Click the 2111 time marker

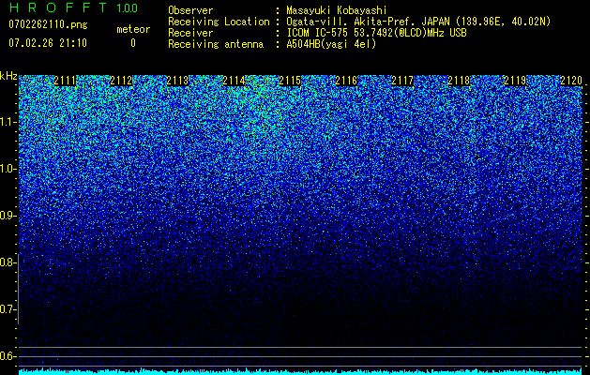65,81
